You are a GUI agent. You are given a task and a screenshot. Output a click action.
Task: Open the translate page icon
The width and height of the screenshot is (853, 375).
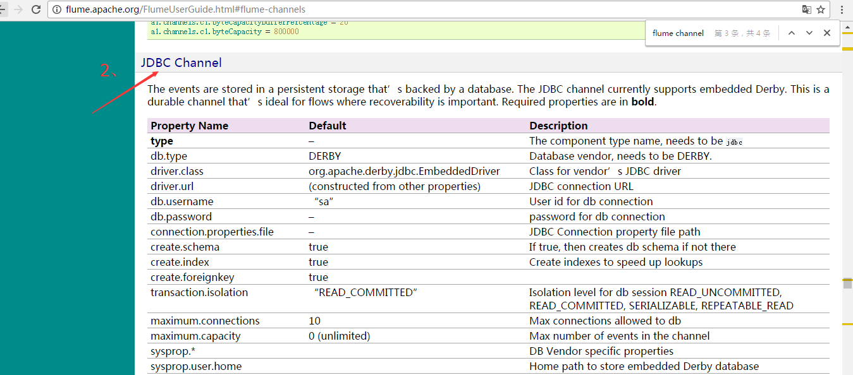806,9
